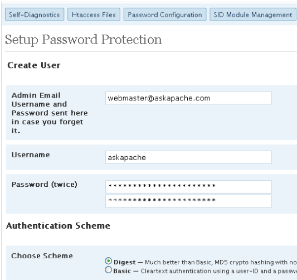Click the Choose Scheme label
297x280 pixels.
42,255
